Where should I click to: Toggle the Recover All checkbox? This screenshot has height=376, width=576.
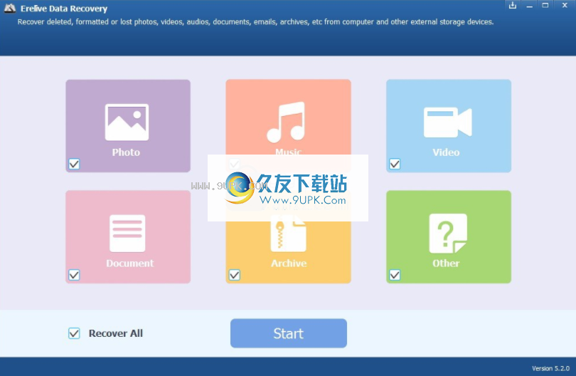click(74, 333)
